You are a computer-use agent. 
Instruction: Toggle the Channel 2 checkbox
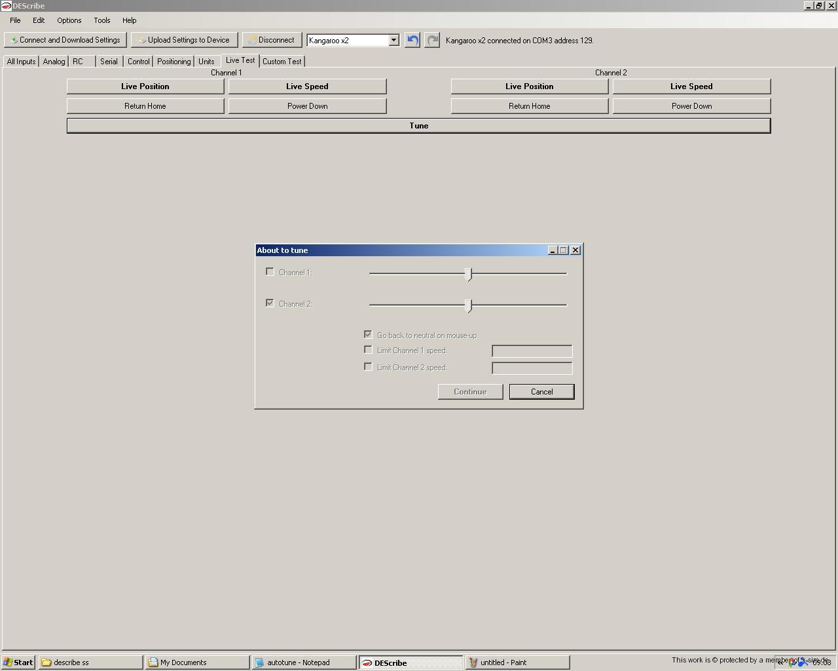(x=270, y=303)
